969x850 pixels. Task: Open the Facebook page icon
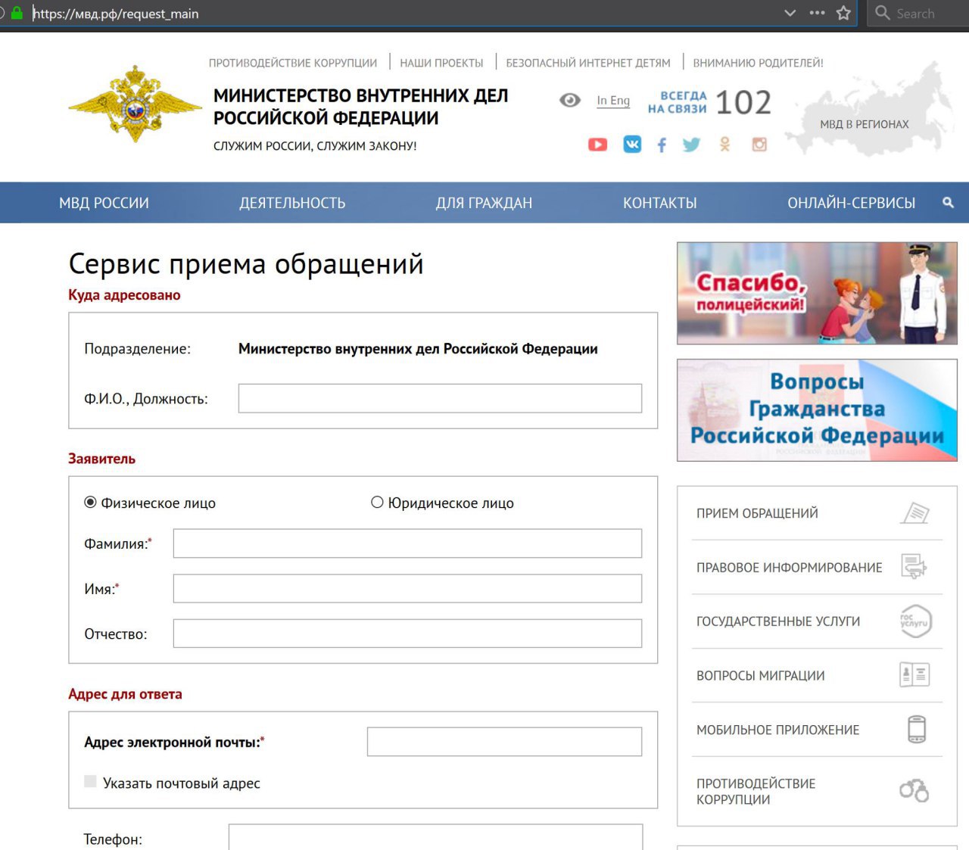662,145
